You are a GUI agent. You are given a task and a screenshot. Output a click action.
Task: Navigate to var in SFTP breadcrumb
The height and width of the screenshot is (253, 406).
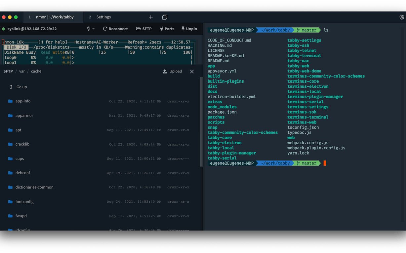point(22,71)
